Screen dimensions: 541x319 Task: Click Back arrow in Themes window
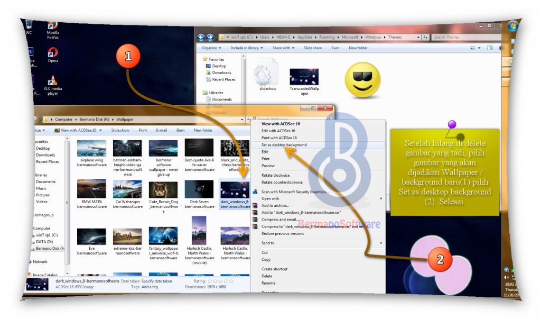(x=201, y=37)
